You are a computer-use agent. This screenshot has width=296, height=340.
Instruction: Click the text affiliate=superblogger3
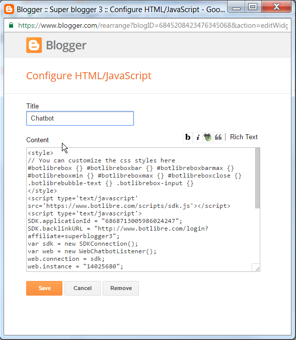click(x=70, y=236)
